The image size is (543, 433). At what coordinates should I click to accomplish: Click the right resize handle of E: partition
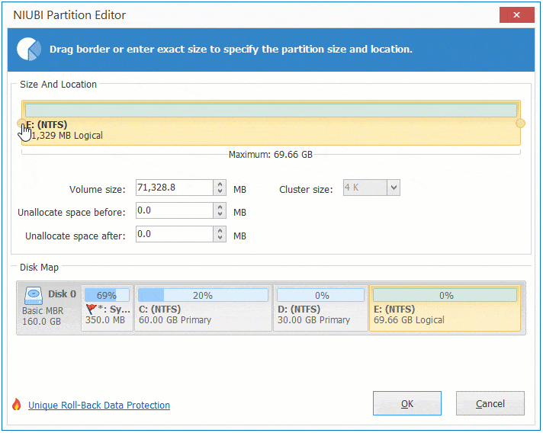tap(520, 123)
